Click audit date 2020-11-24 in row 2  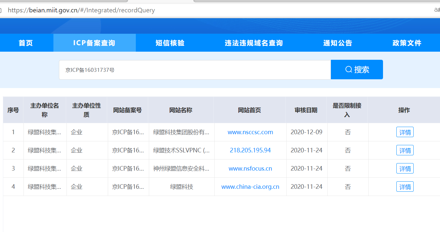pyautogui.click(x=306, y=150)
